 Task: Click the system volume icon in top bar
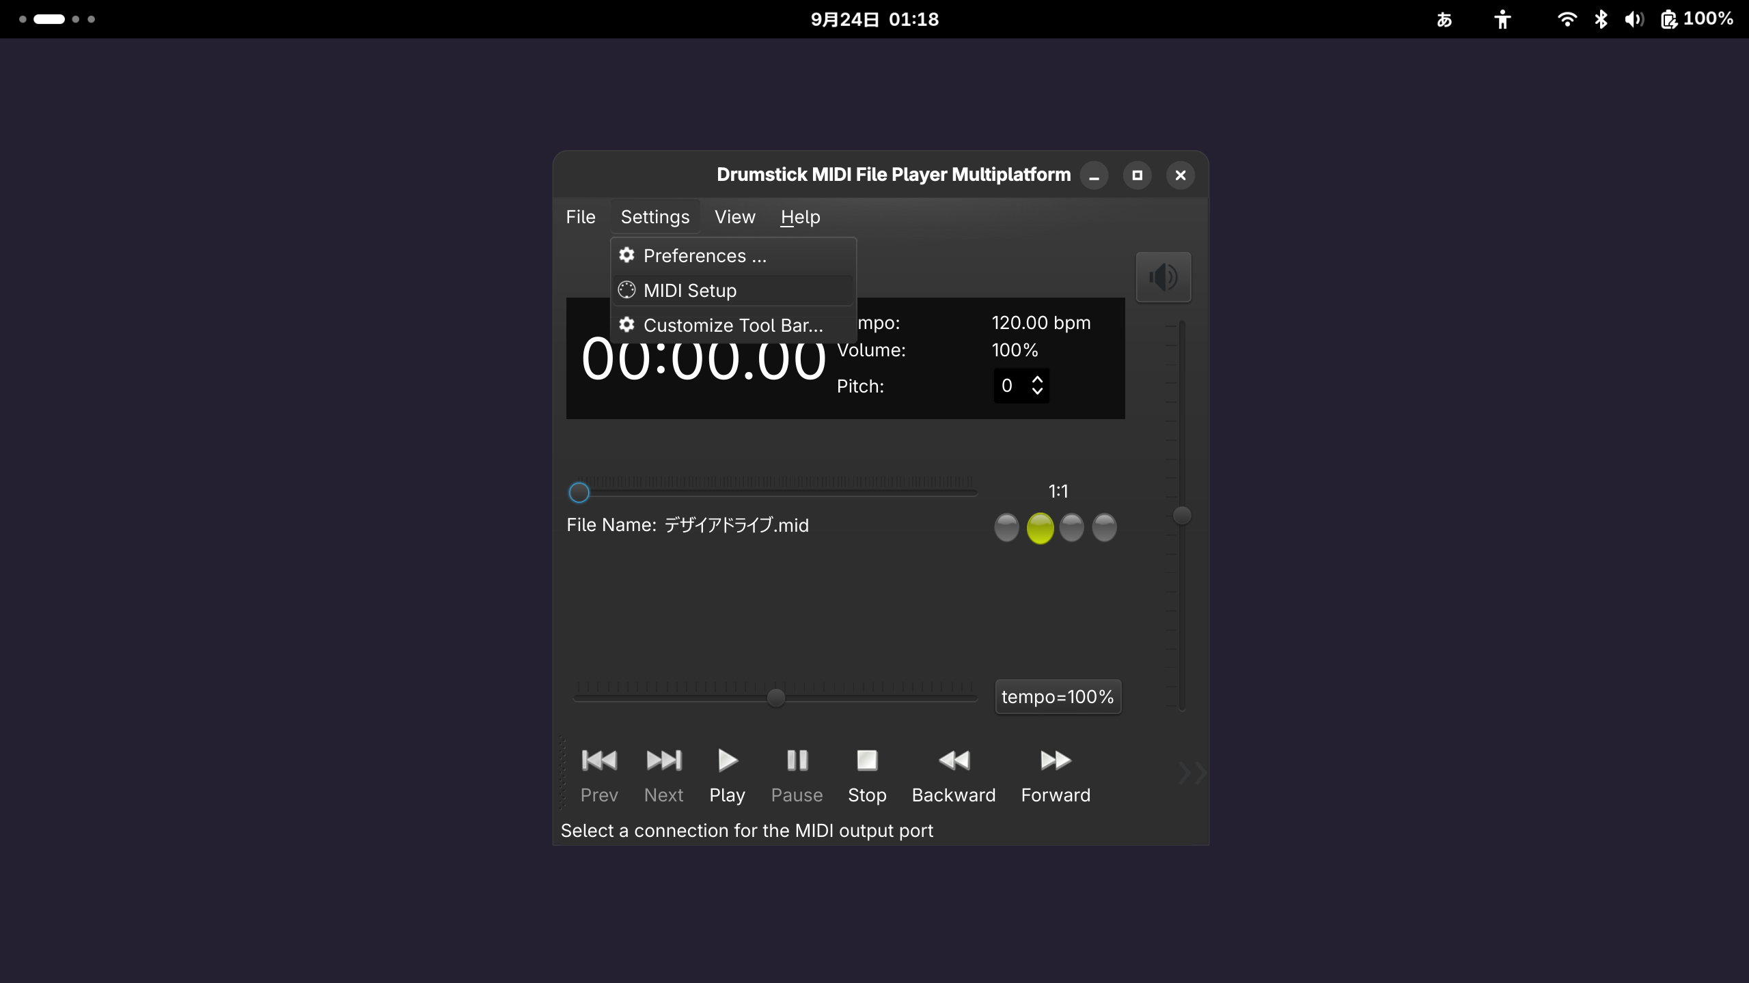[1634, 19]
